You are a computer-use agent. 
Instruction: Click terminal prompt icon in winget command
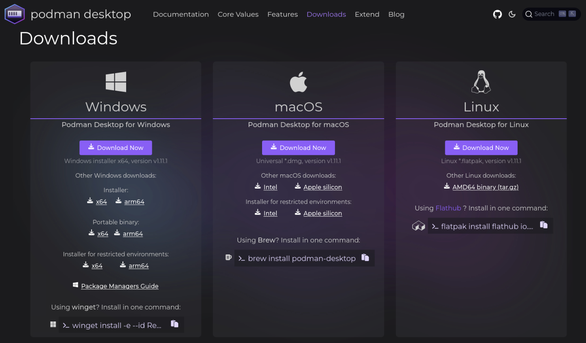coord(66,326)
